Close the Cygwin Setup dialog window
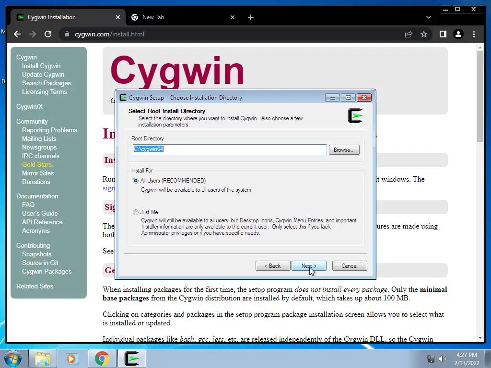The height and width of the screenshot is (368, 491). click(364, 98)
